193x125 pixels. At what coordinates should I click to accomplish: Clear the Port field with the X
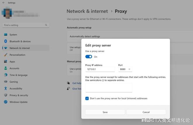point(129,69)
